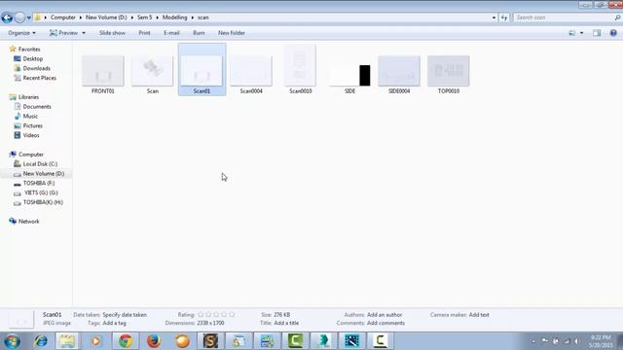Click Burn in the toolbar
Viewport: 623px width, 350px height.
pyautogui.click(x=199, y=33)
